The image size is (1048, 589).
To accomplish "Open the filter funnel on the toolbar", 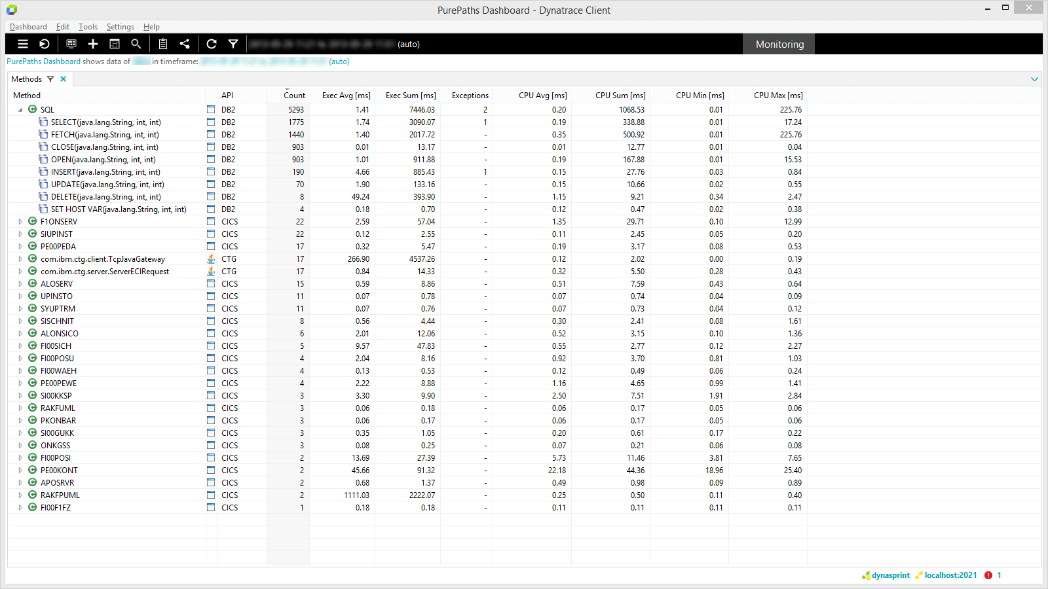I will click(233, 44).
